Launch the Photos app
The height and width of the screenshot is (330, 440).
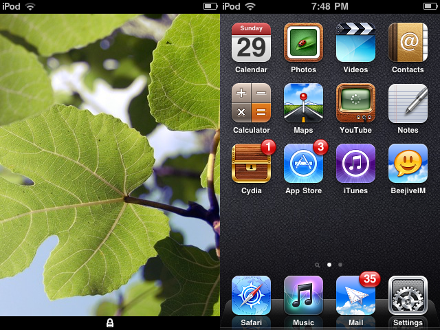click(x=303, y=43)
